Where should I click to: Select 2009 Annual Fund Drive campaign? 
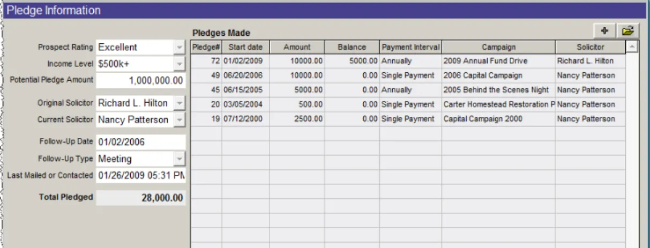[498, 61]
